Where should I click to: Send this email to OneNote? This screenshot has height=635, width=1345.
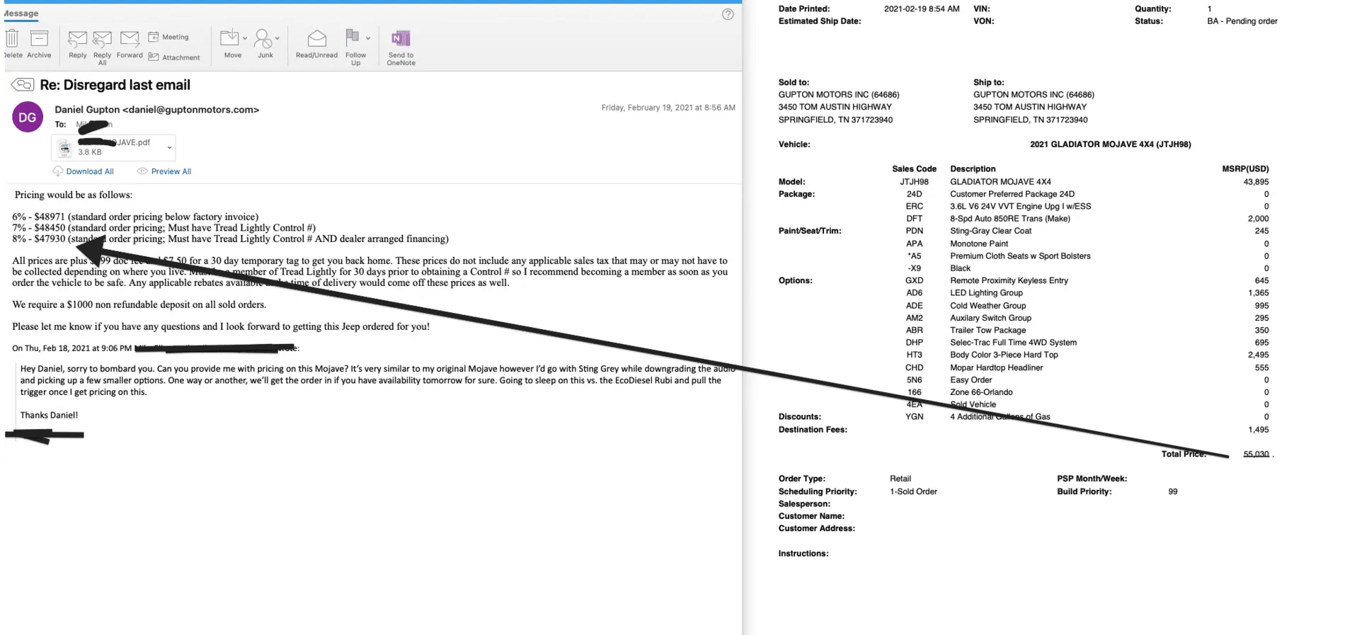point(401,47)
